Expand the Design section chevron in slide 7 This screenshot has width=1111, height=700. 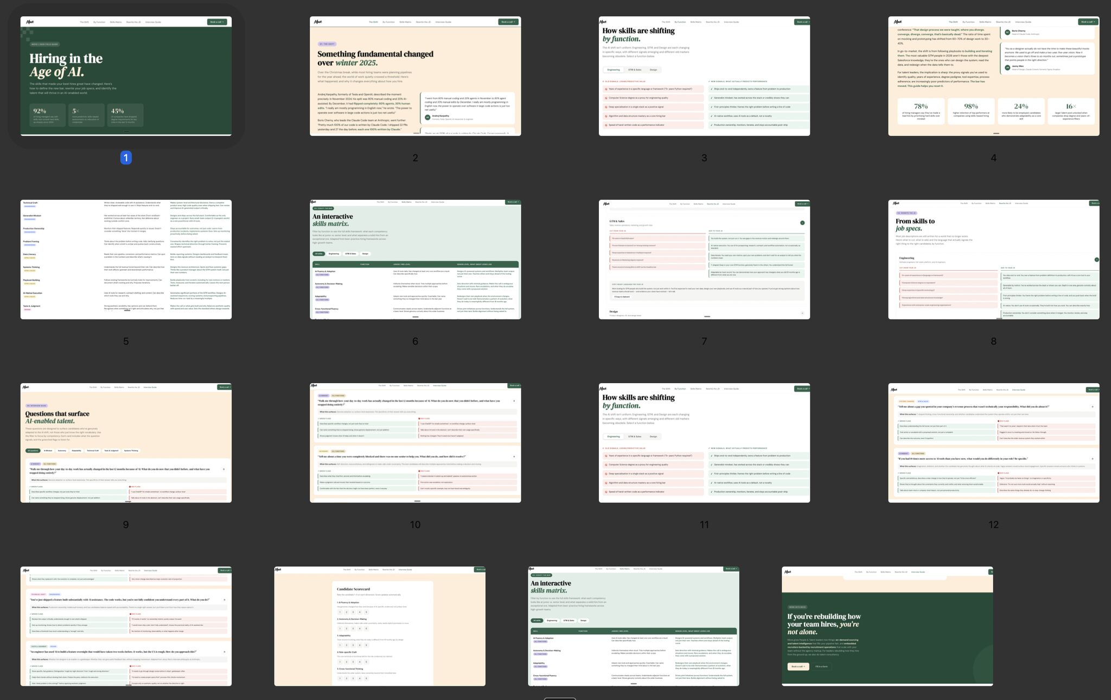click(x=802, y=313)
